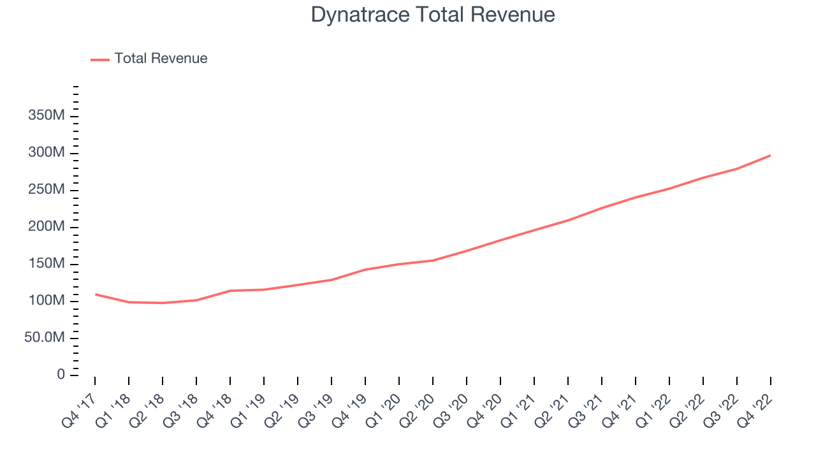816x459 pixels.
Task: Click the revenue line's final data point
Action: click(769, 155)
